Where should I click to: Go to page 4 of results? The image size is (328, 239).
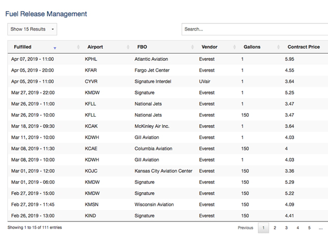tap(297, 228)
